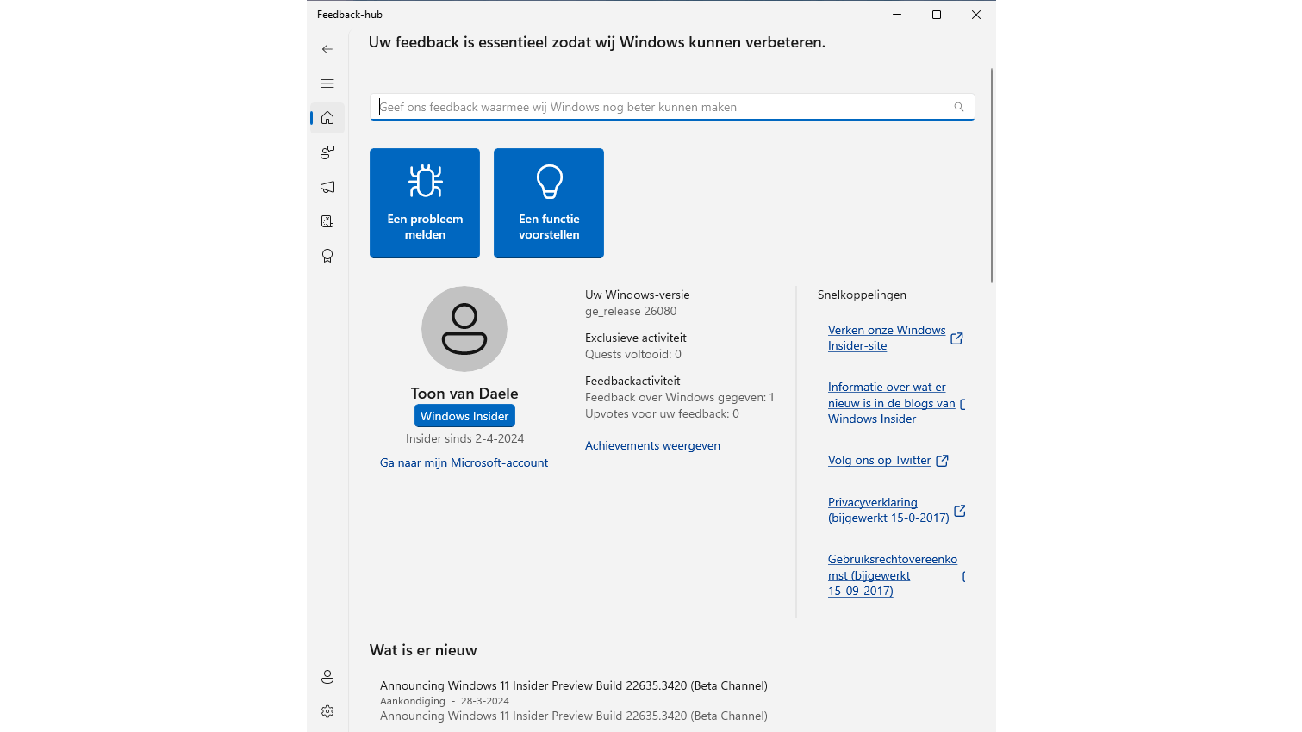The image size is (1302, 732).
Task: Click the 'Snelkoppelingen' heading
Action: tap(862, 295)
